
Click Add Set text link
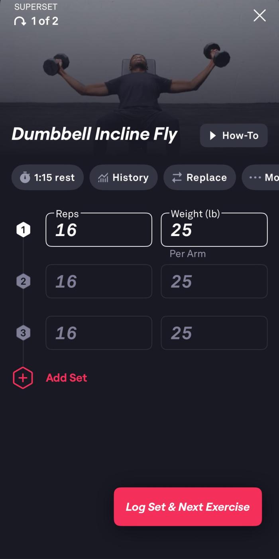(x=67, y=378)
